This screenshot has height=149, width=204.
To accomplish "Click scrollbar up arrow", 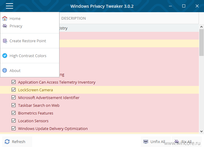I will coord(201,27).
